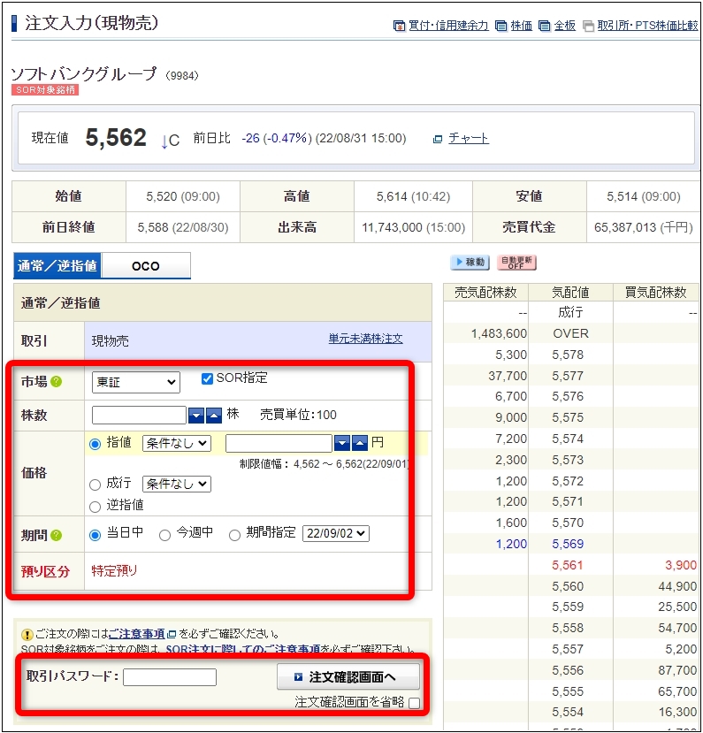Uncheck the SOR指定 checkbox
This screenshot has height=733, width=703.
tap(207, 378)
